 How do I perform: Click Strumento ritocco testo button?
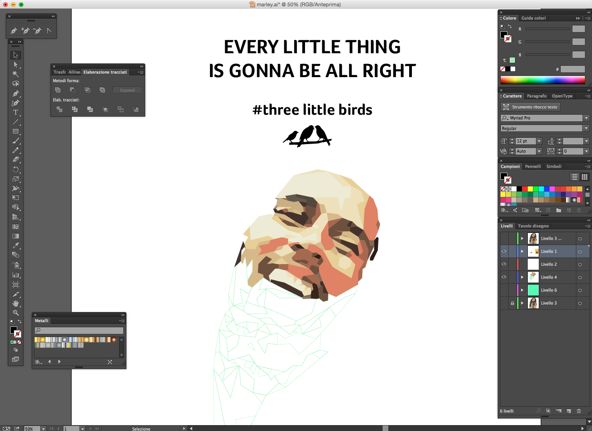[x=531, y=107]
